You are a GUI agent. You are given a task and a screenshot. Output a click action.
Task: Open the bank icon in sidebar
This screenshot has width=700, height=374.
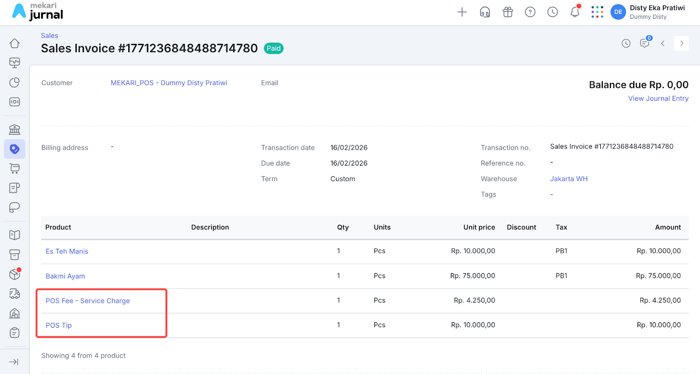(14, 130)
